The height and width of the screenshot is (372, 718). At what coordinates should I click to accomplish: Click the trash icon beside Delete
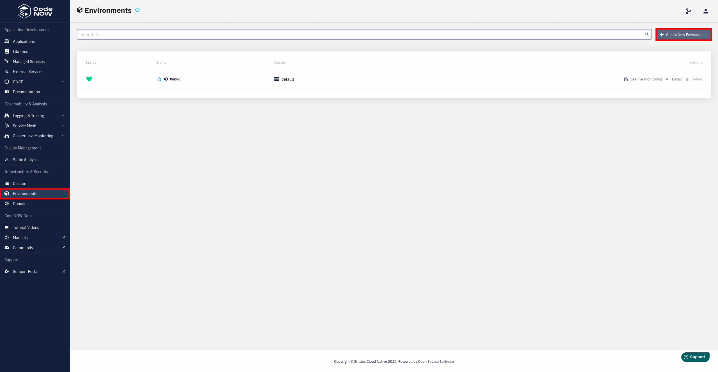[687, 79]
